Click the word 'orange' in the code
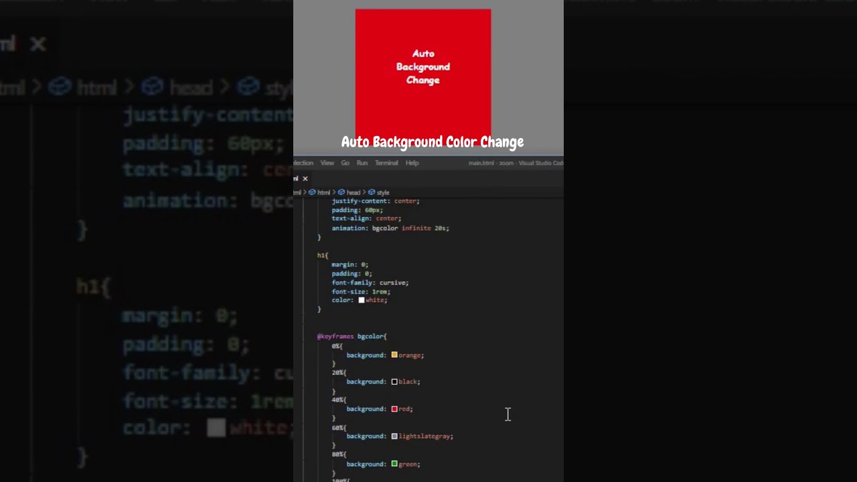This screenshot has width=857, height=482. click(409, 355)
